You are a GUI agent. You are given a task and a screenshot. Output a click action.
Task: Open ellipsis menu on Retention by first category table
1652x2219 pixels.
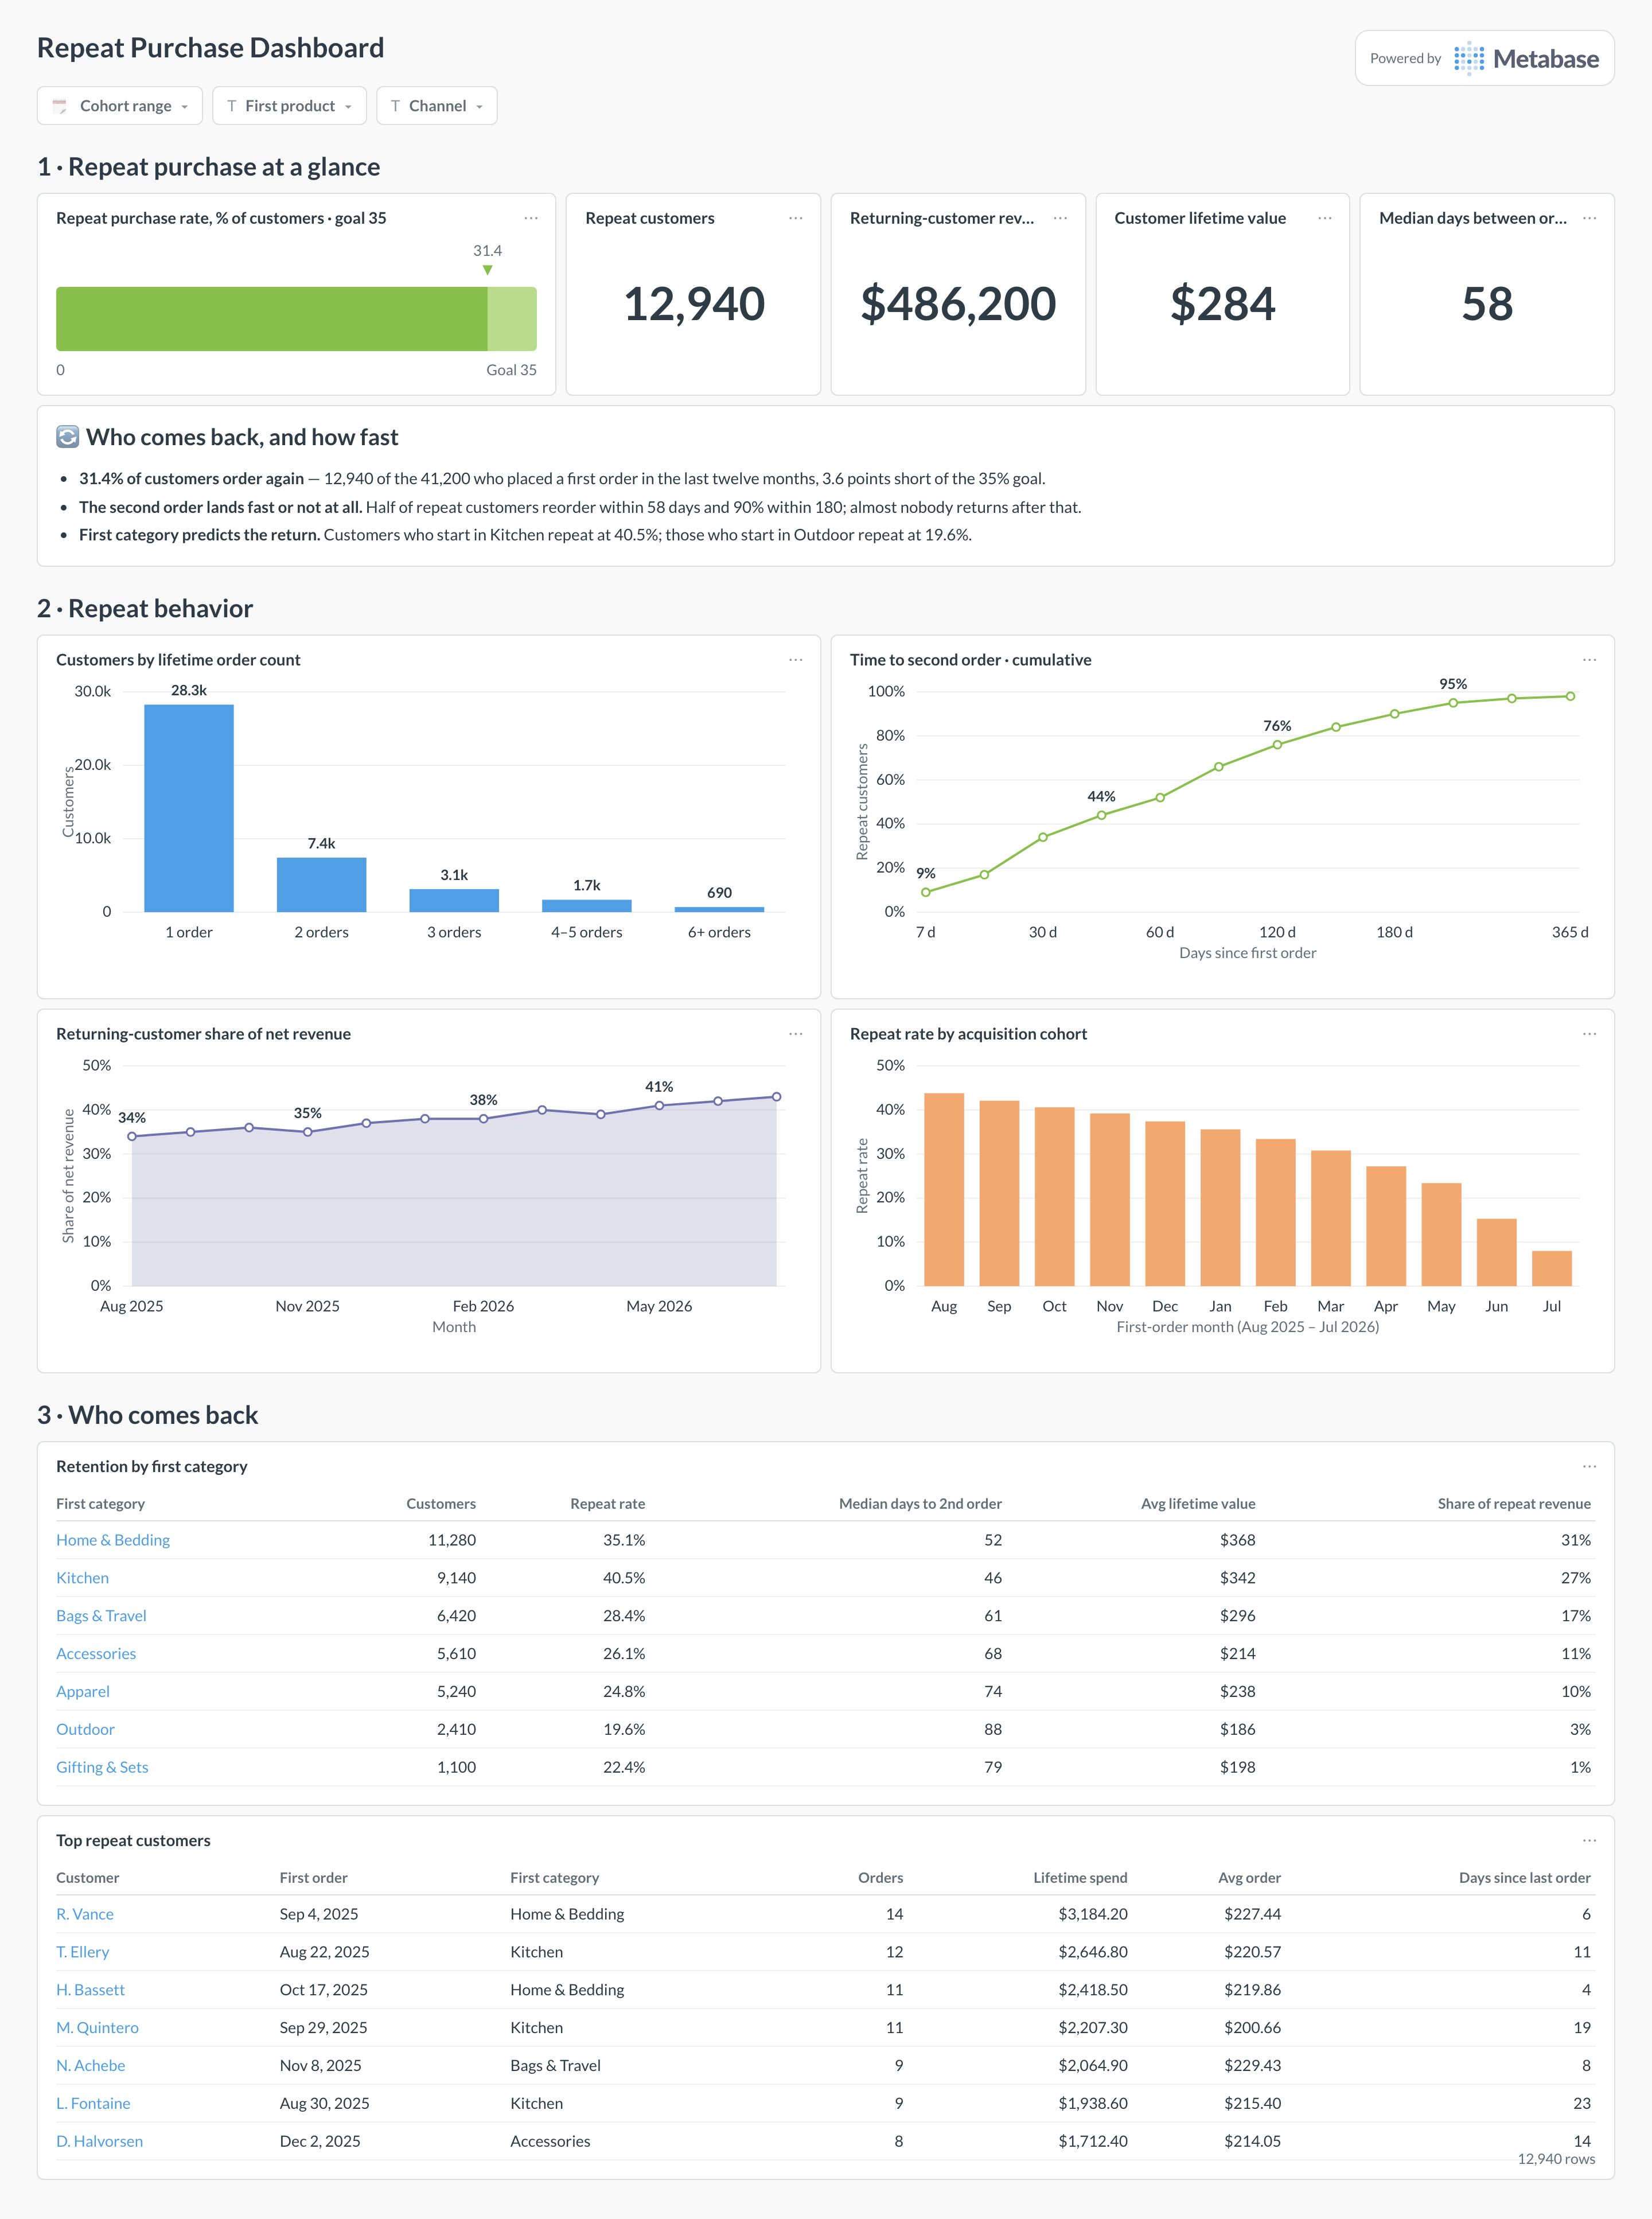click(x=1590, y=1466)
